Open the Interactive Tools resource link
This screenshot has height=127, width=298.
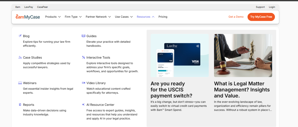point(98,58)
